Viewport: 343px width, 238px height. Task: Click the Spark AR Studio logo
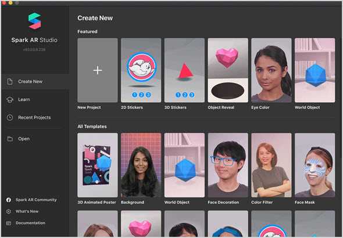(x=34, y=21)
